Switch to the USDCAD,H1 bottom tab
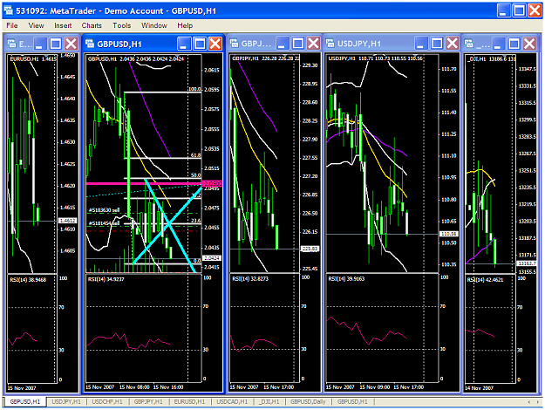 tap(232, 401)
